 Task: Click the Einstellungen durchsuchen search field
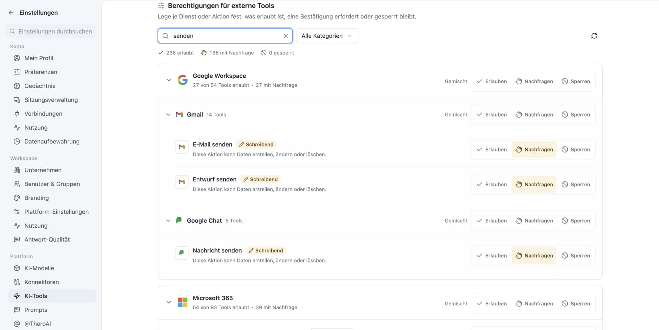pyautogui.click(x=51, y=31)
